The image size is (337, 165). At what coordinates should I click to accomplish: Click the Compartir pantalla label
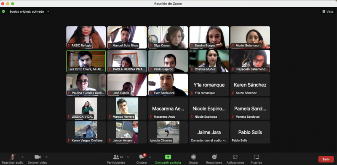coord(168,162)
